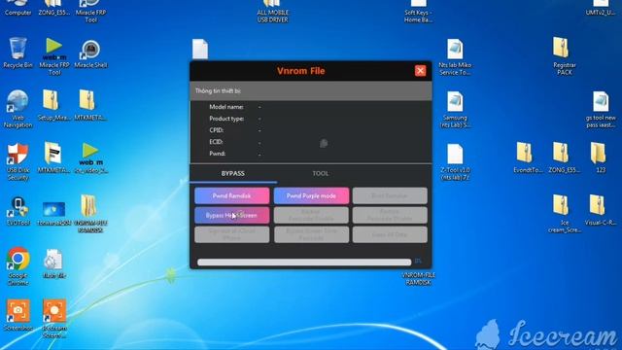Click the greyed Erase All Data button
622x350 pixels.
tap(390, 234)
